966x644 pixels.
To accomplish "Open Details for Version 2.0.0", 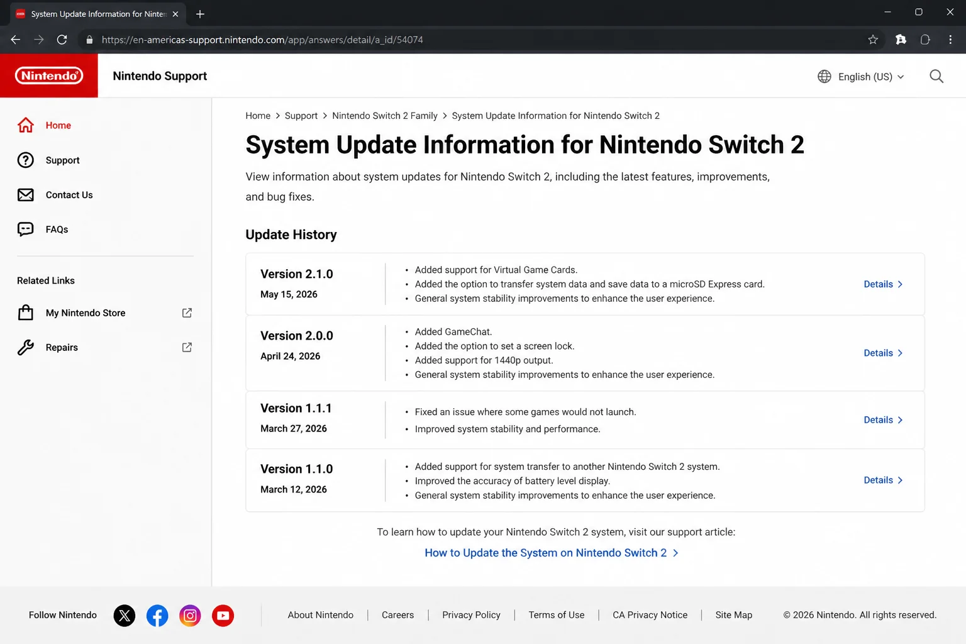I will coord(883,353).
